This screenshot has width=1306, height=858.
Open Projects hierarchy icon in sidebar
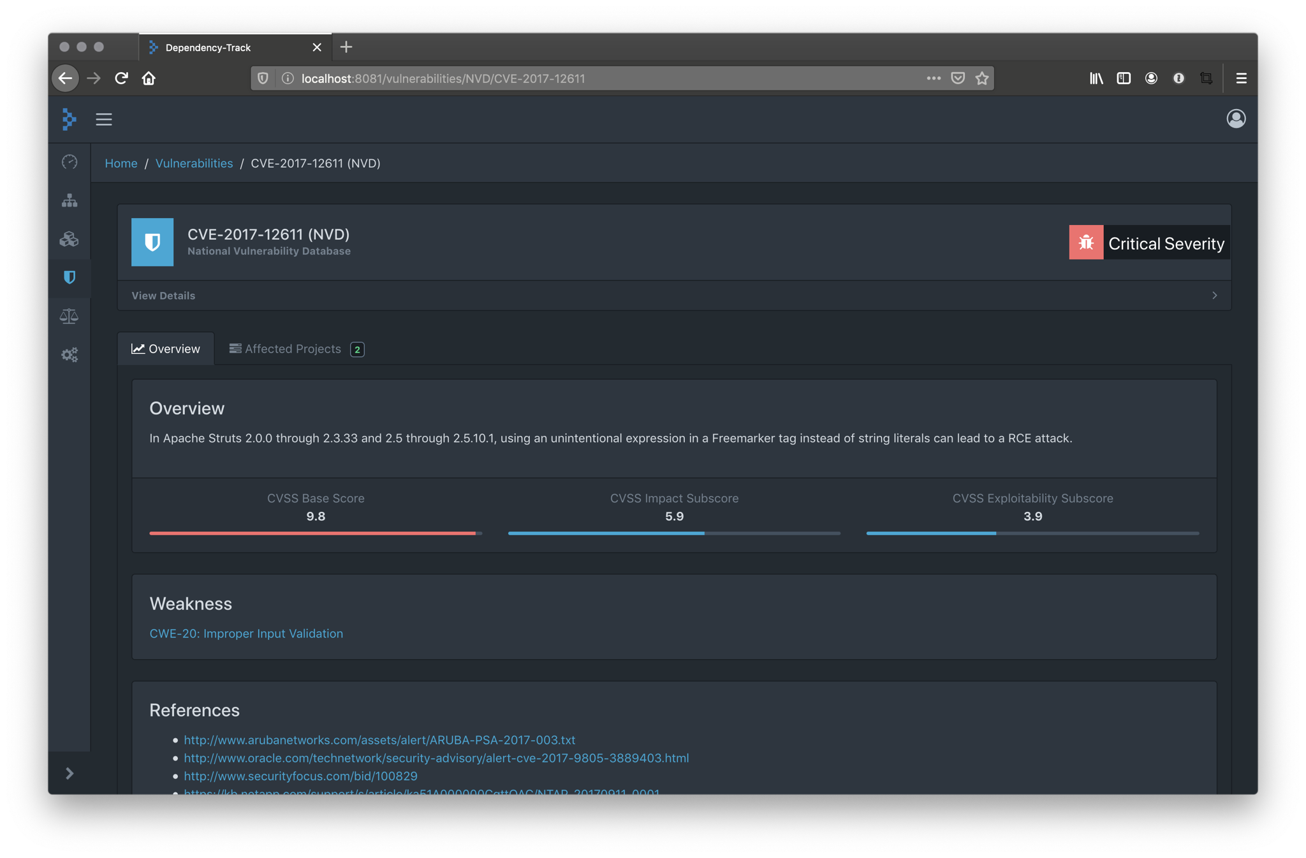point(70,201)
